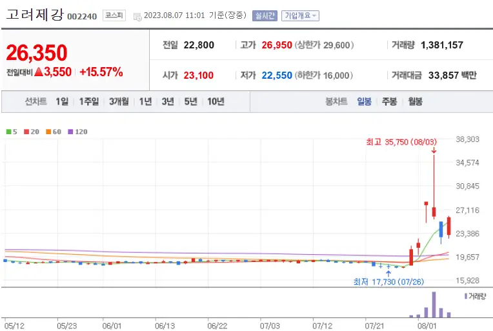Click the 07/21 date axis label
This screenshot has width=493, height=331.
click(374, 326)
